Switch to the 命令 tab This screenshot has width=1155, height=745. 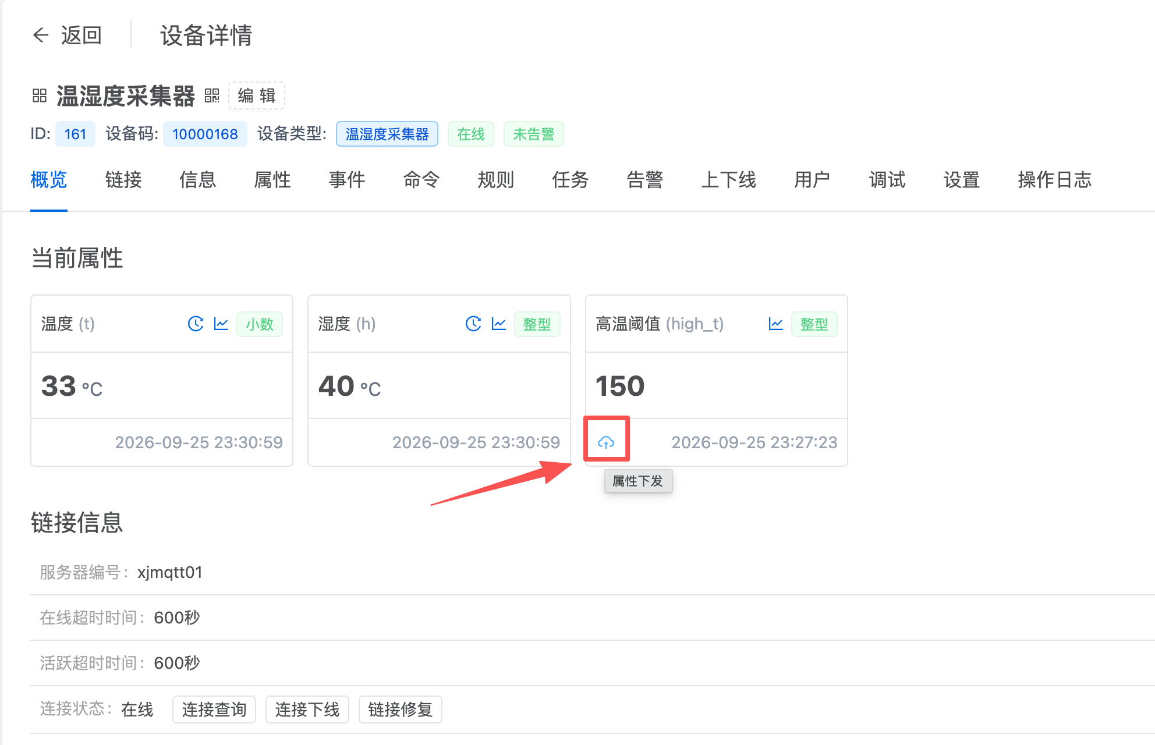(421, 180)
